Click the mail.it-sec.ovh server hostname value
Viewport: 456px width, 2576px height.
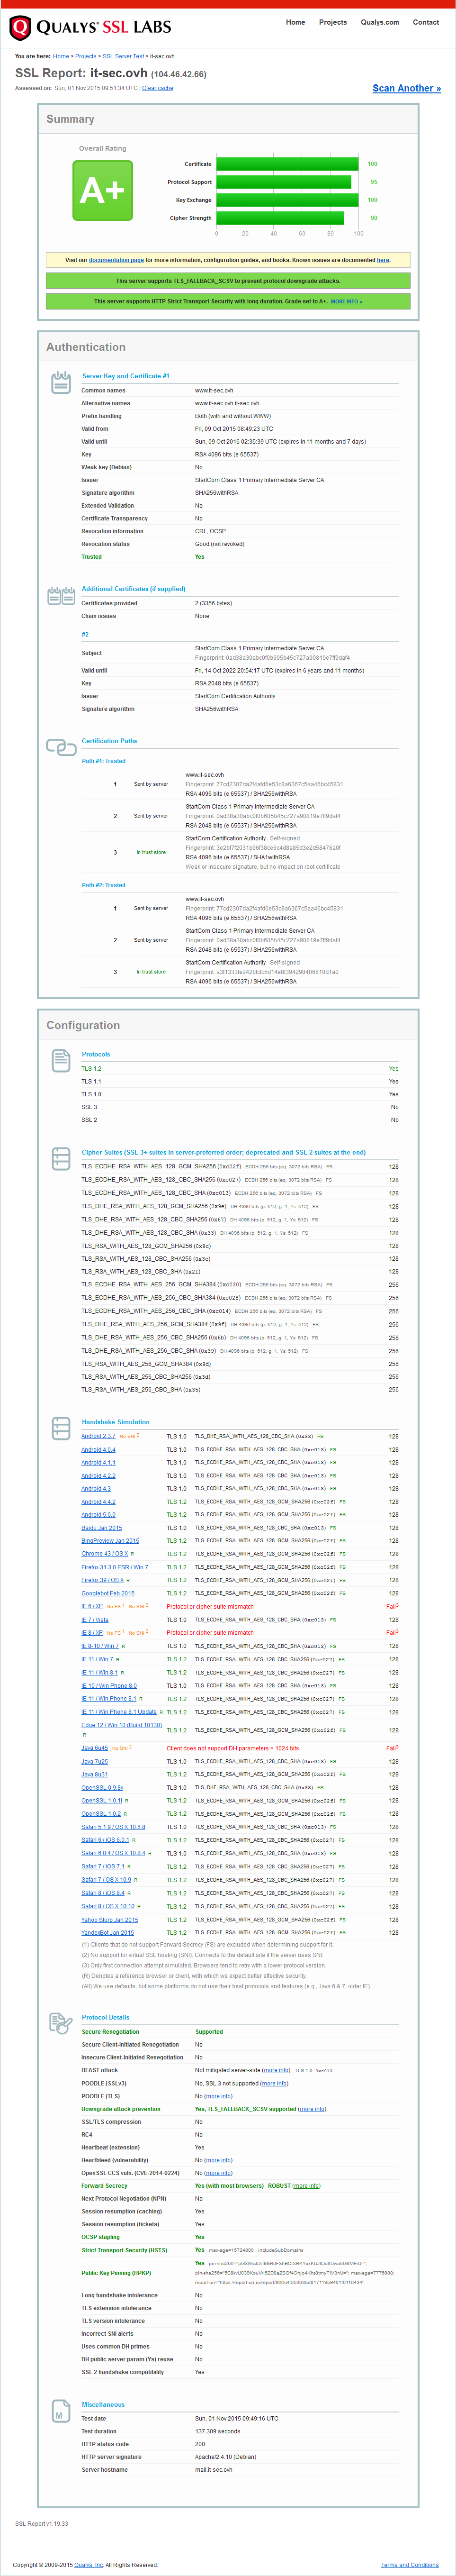(x=214, y=2469)
